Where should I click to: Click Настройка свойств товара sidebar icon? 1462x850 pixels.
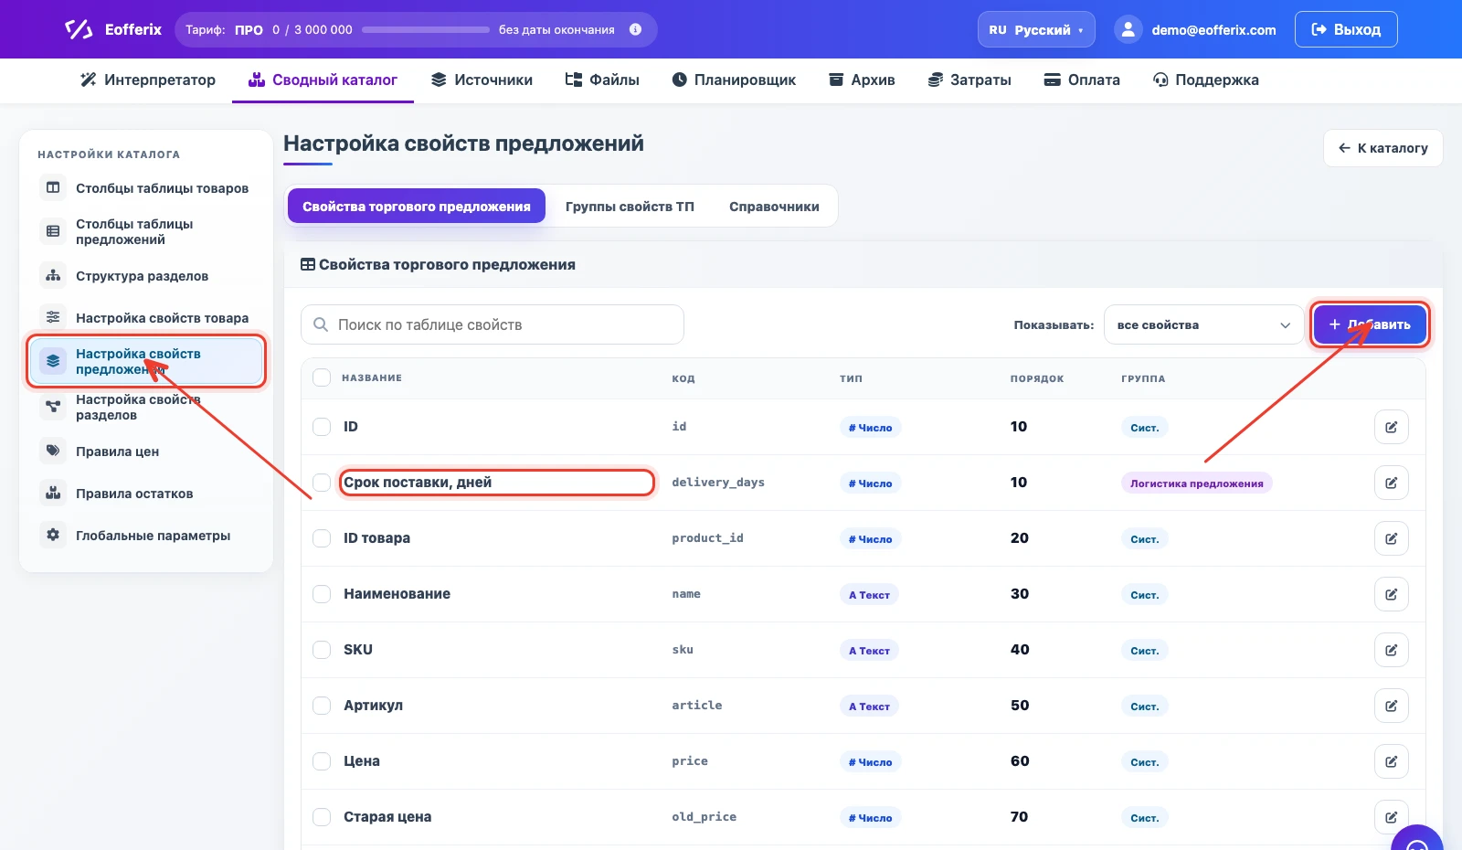point(53,317)
